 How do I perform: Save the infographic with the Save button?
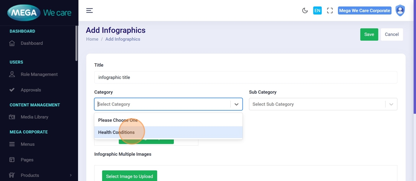click(x=369, y=34)
